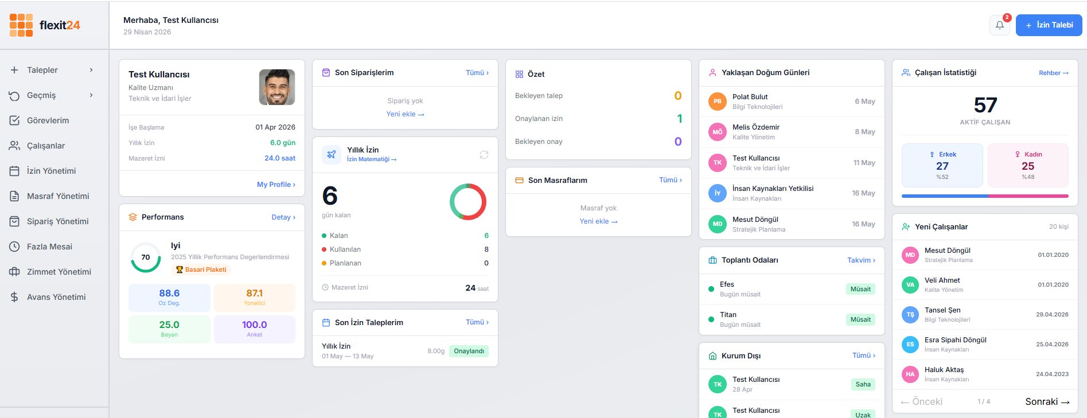Image resolution: width=1087 pixels, height=418 pixels.
Task: Click the airplane icon in Yıllık İzin card
Action: [x=332, y=154]
